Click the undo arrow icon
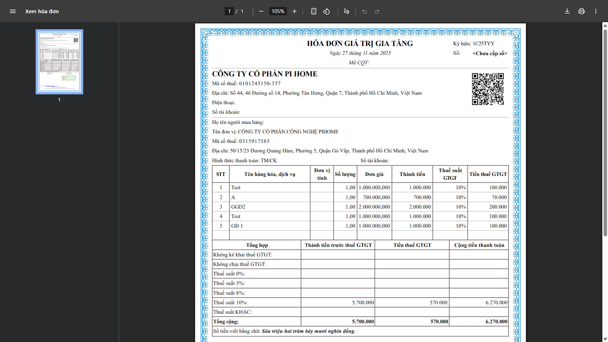608x342 pixels. coord(364,11)
